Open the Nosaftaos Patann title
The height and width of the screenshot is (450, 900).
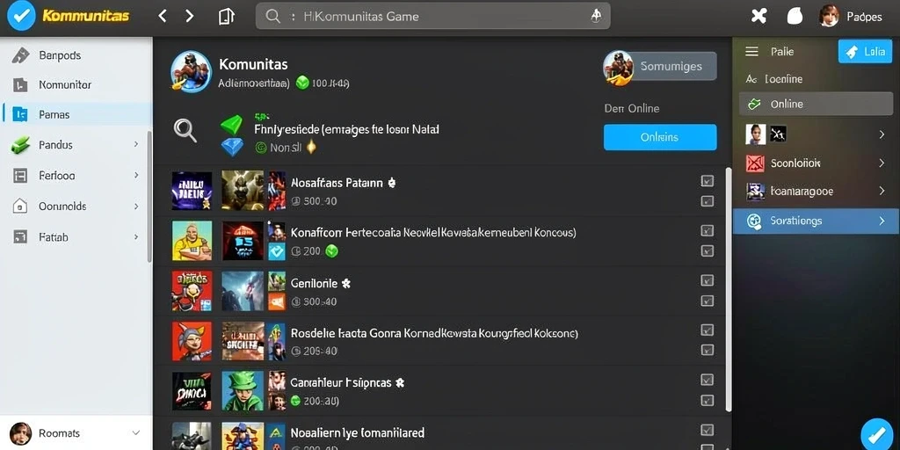[x=337, y=183]
